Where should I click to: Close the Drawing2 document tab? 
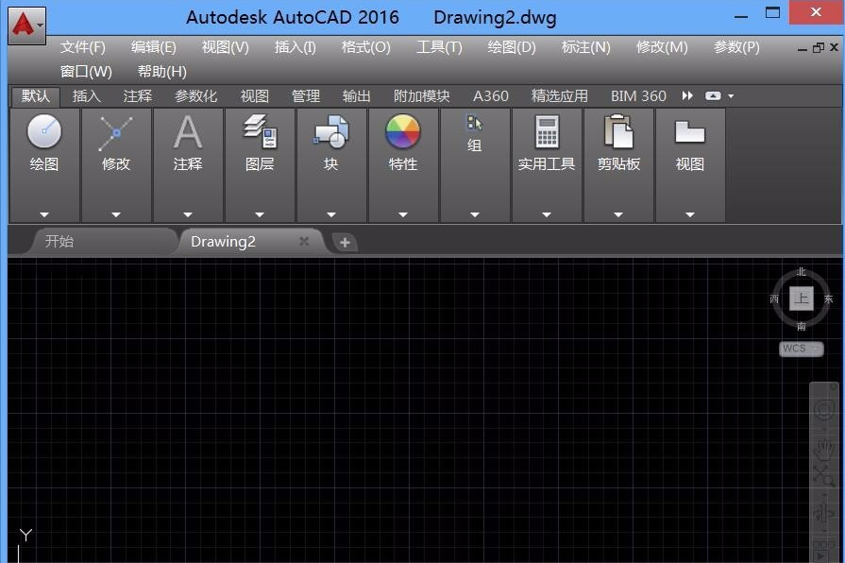[304, 242]
